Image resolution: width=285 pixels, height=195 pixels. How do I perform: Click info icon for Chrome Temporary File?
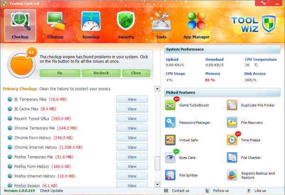click(10, 128)
